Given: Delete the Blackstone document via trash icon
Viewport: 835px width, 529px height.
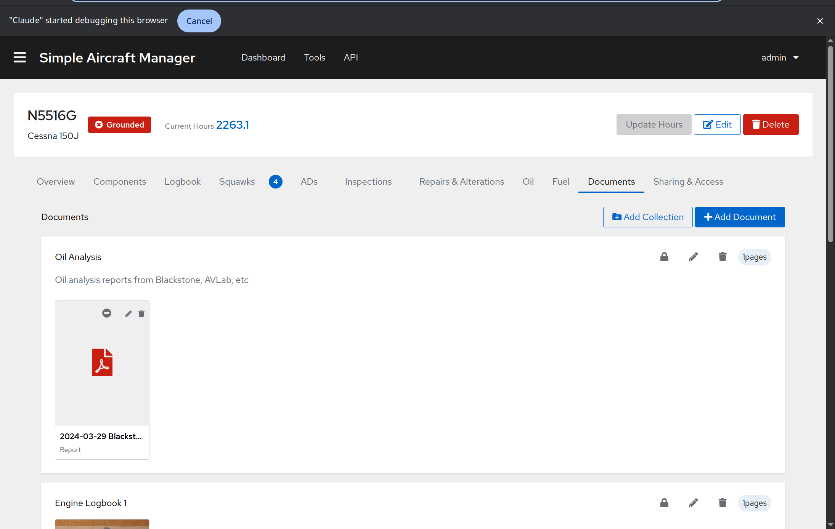Looking at the screenshot, I should [x=141, y=314].
